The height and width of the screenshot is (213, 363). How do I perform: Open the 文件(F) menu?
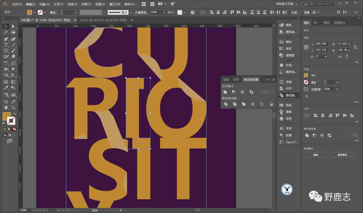click(17, 4)
